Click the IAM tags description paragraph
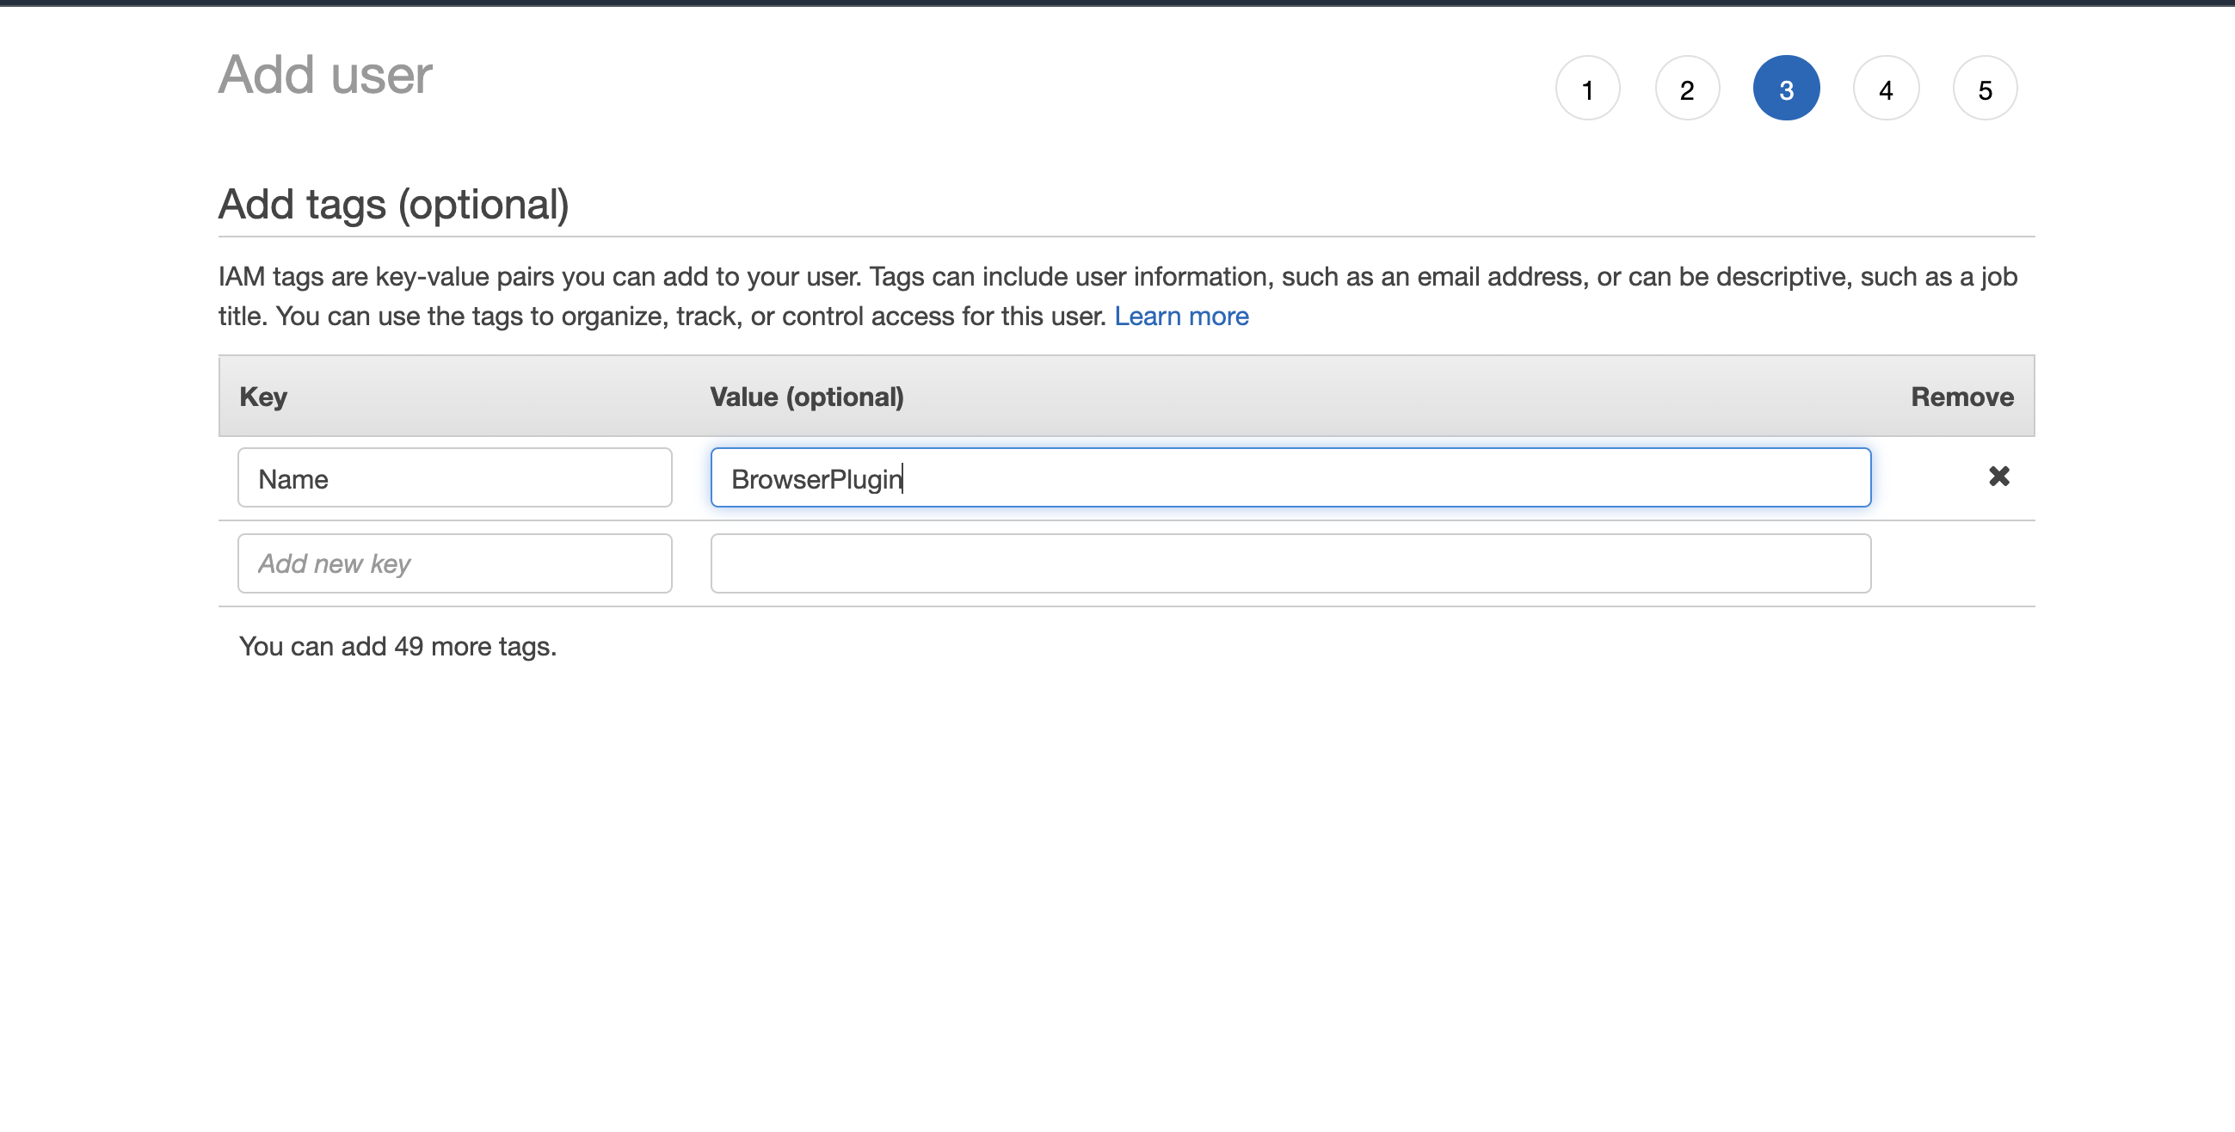This screenshot has height=1132, width=2235. [1117, 278]
